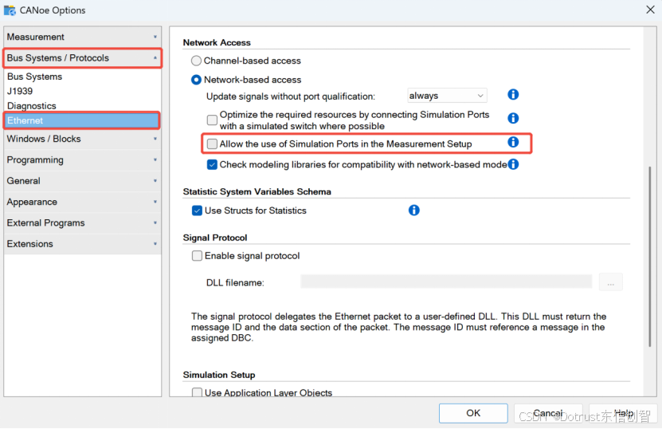
Task: Collapse the Bus Systems / Protocols category
Action: (x=82, y=58)
